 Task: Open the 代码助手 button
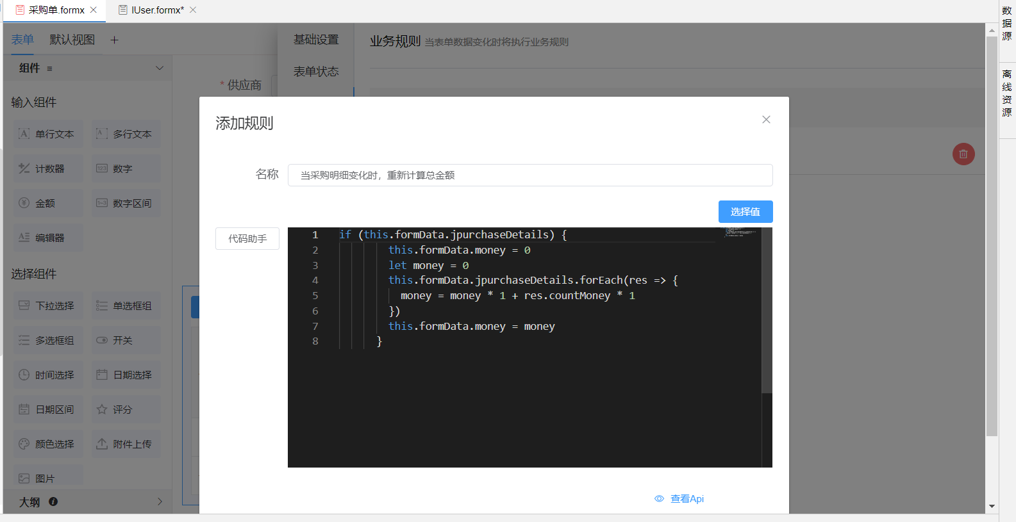point(247,239)
